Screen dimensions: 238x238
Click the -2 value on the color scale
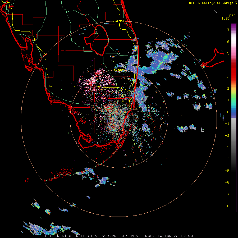coord(227,135)
